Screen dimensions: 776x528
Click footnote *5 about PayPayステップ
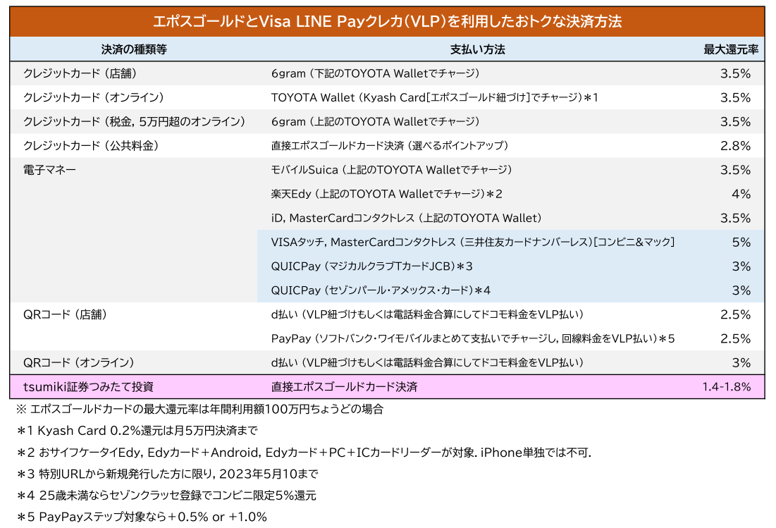tap(142, 517)
